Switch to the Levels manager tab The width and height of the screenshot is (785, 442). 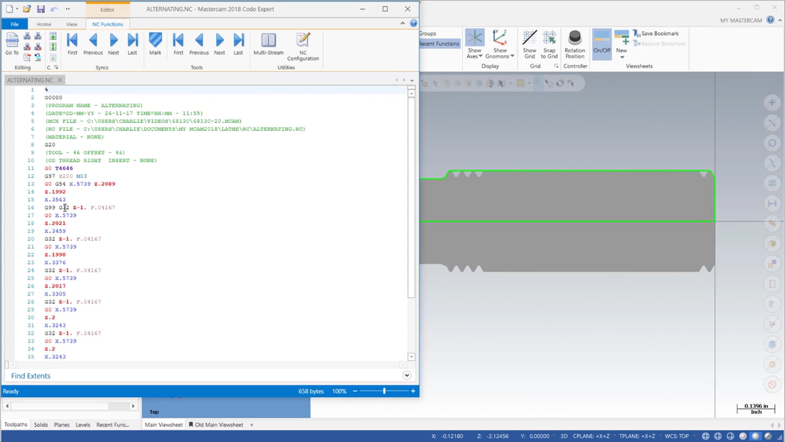point(83,425)
